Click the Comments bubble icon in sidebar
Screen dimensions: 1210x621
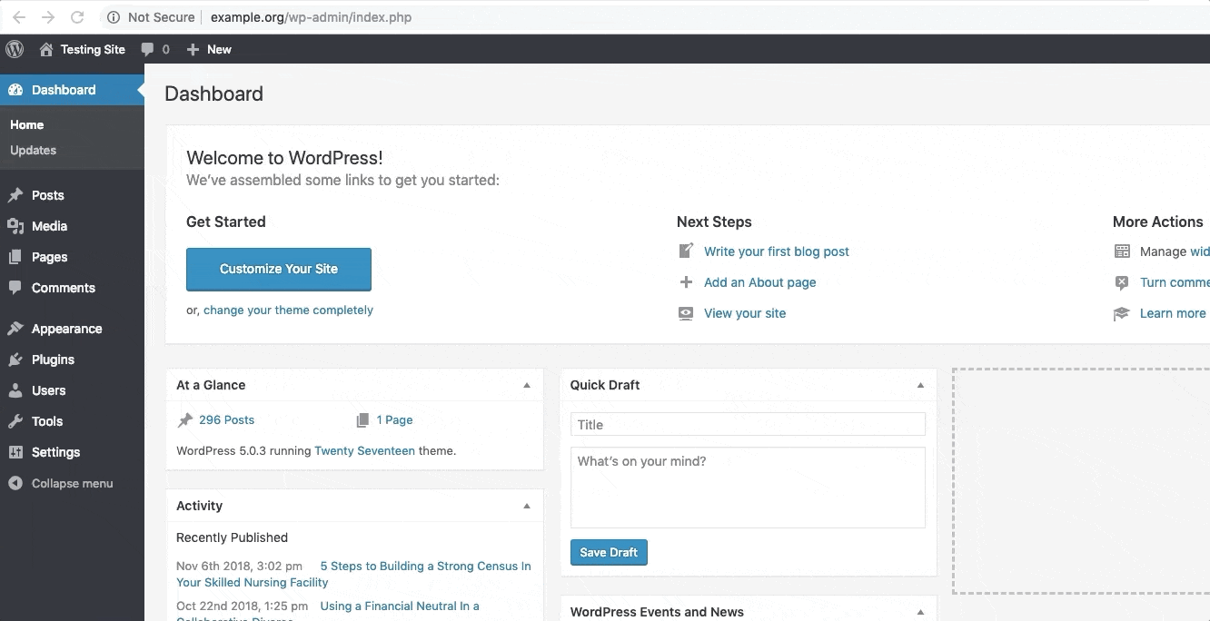pyautogui.click(x=15, y=288)
